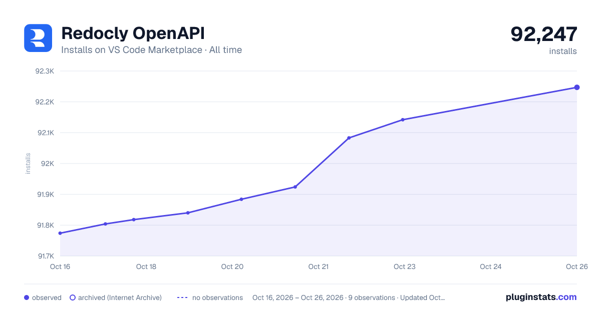This screenshot has width=601, height=315.
Task: Click the installs caption under 92,247
Action: pyautogui.click(x=563, y=51)
